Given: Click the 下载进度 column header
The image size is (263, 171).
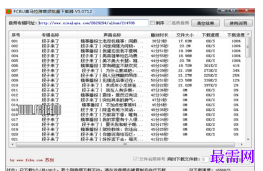Looking at the screenshot, I should (236, 35).
